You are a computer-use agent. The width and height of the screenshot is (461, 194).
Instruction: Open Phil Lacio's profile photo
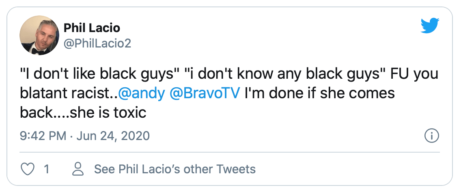[38, 35]
